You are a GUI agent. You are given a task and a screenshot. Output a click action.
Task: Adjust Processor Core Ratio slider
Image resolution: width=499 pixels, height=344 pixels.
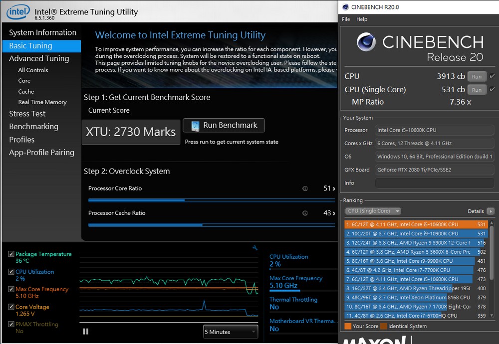212,200
